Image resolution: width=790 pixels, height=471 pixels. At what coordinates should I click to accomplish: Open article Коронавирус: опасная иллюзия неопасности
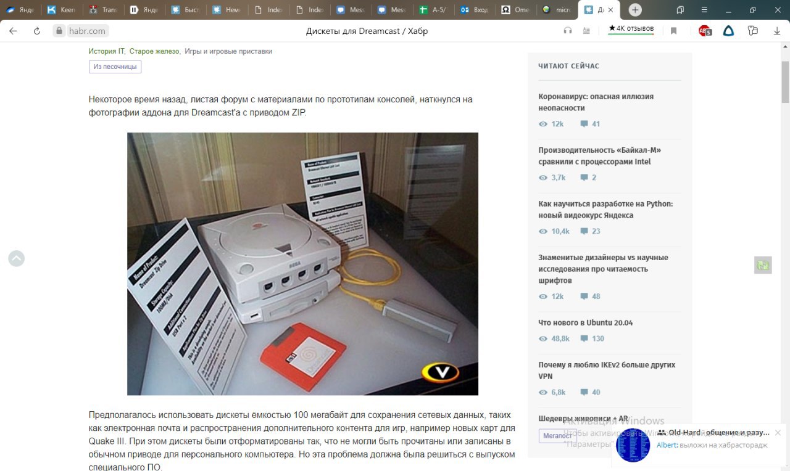pos(596,102)
